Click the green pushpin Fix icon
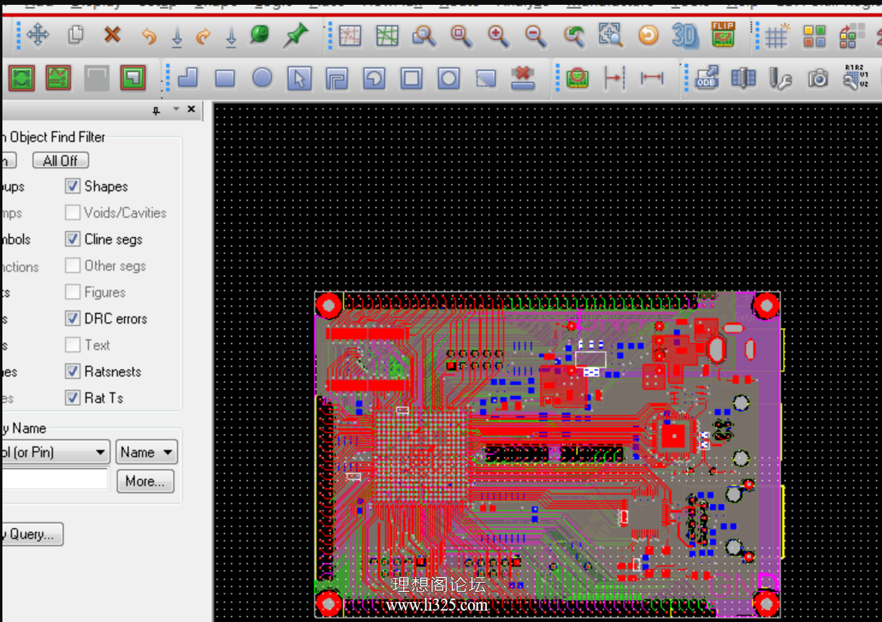 tap(295, 35)
